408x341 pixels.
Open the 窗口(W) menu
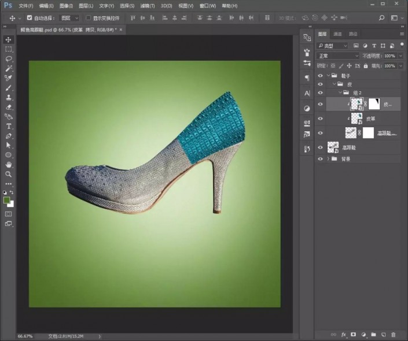point(208,6)
